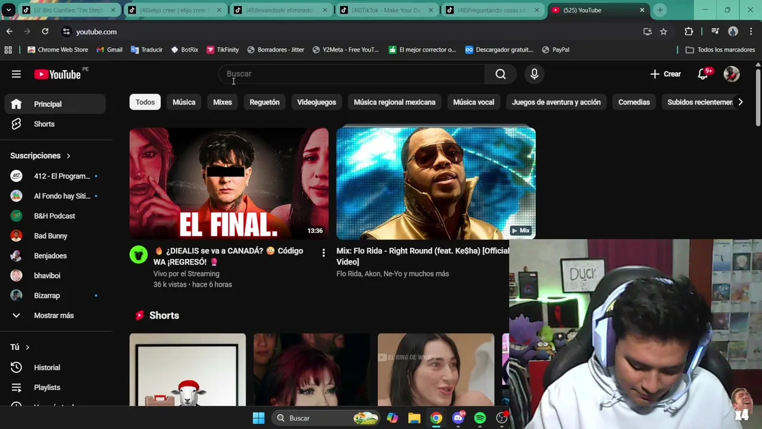
Task: Go back in Chrome
Action: (10, 32)
